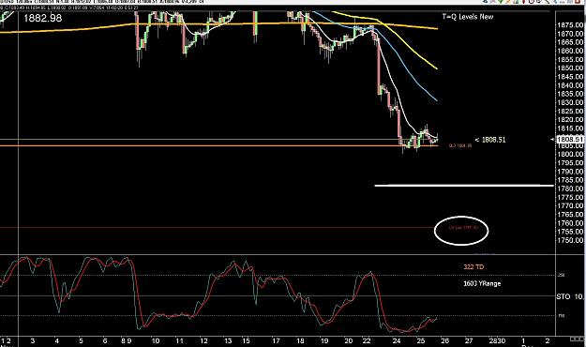Viewport: 586px width, 347px height.
Task: Click 1860.00 on the price axis
Action: point(570,51)
